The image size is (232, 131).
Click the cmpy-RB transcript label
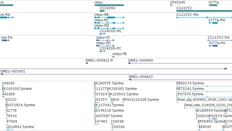[101, 15]
